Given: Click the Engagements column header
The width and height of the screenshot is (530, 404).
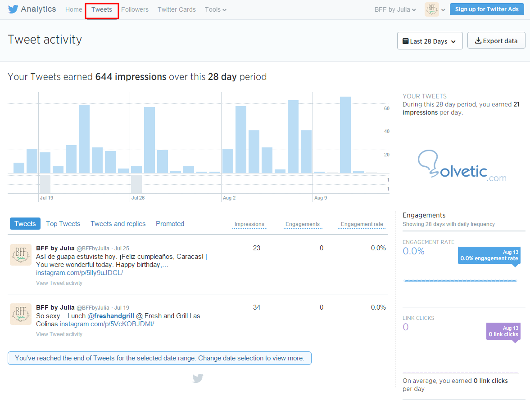Looking at the screenshot, I should [303, 224].
